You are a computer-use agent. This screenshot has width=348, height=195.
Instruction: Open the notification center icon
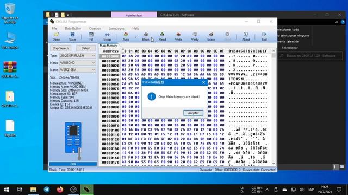[x=339, y=190]
